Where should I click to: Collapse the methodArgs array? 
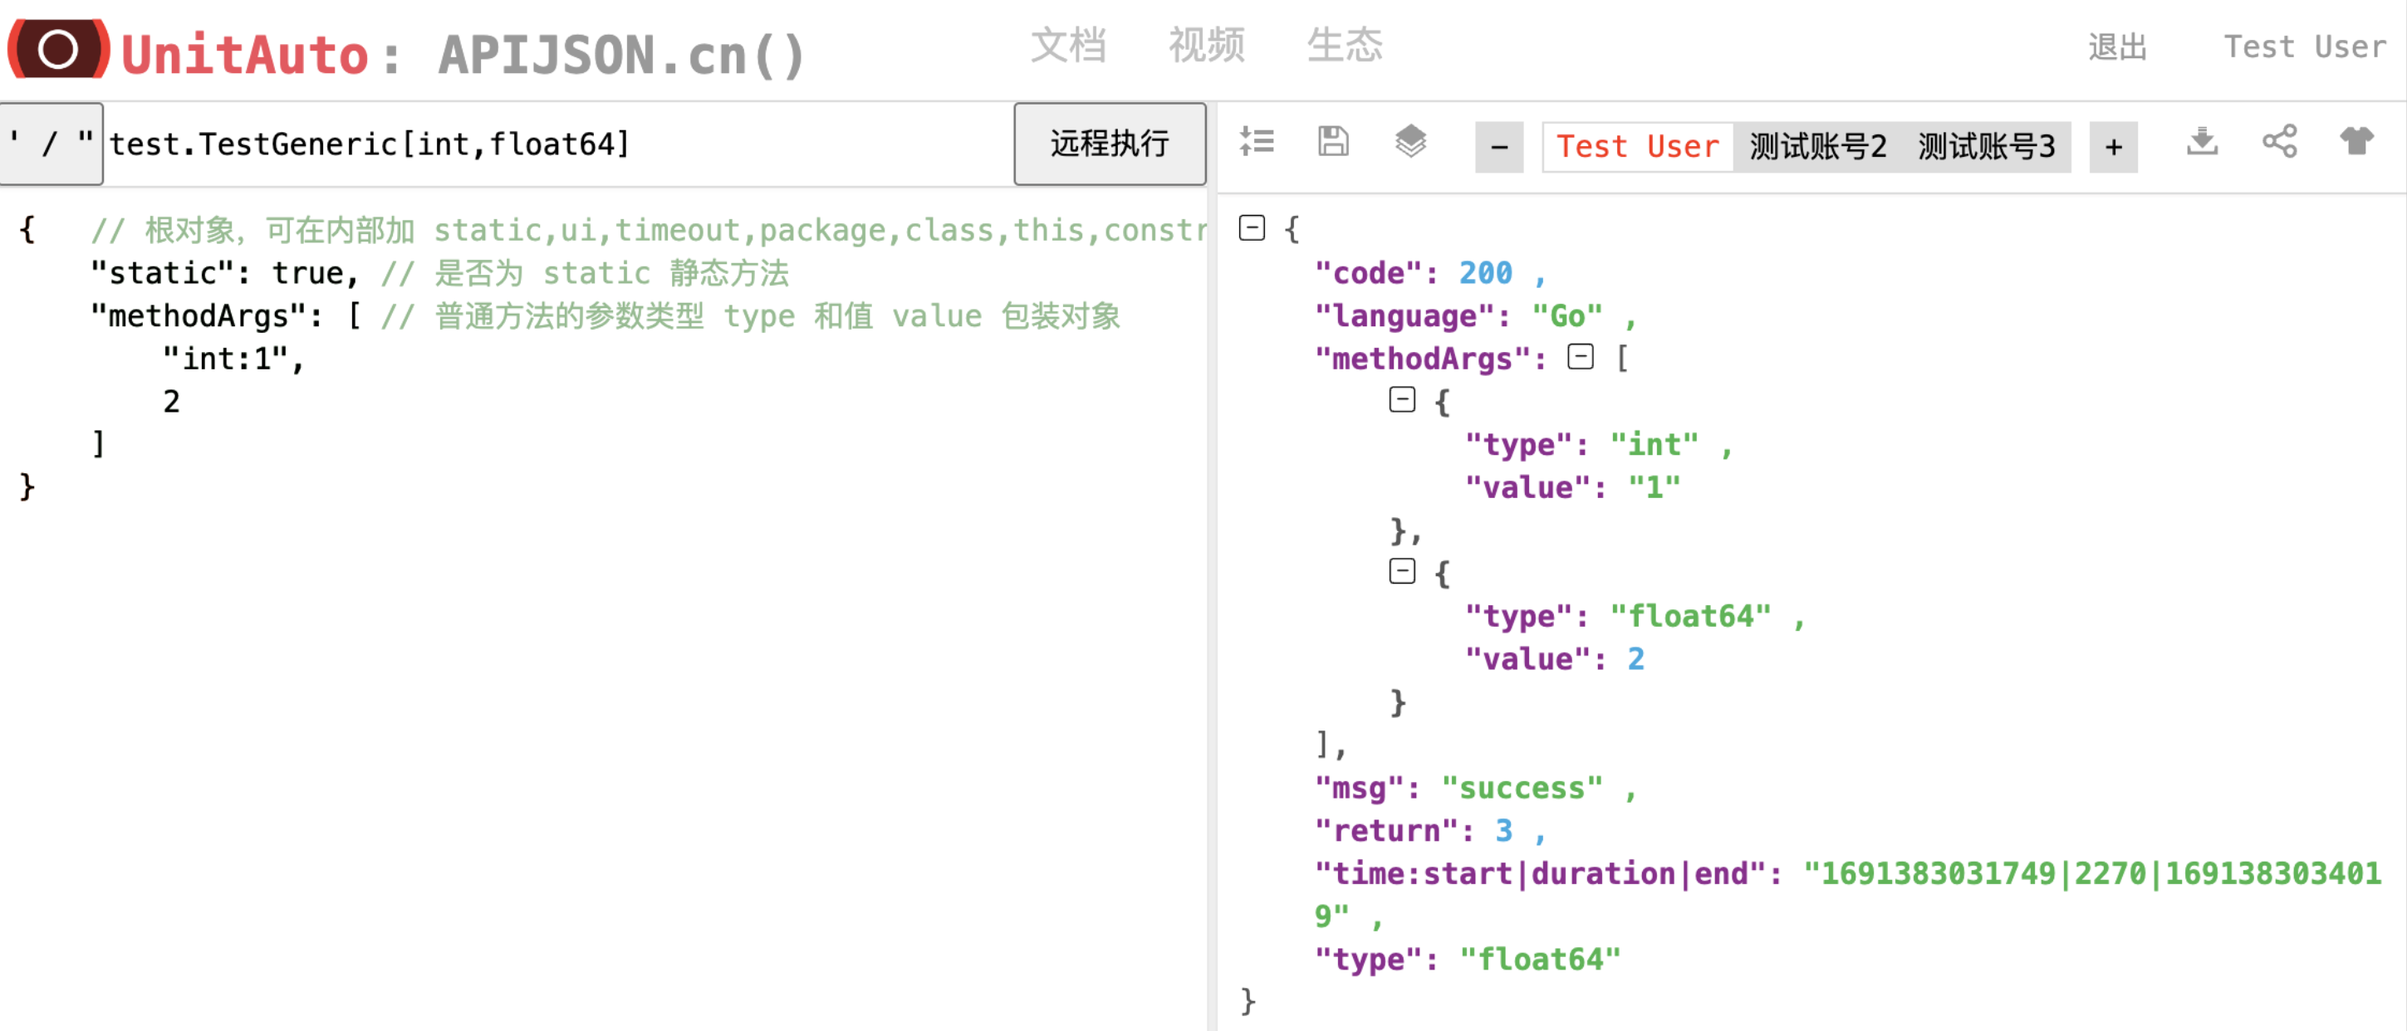(1580, 357)
